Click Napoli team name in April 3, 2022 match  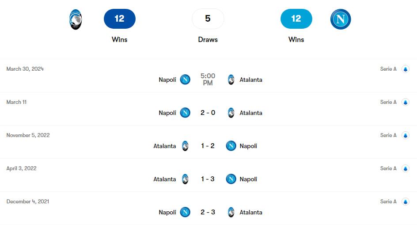coord(248,179)
